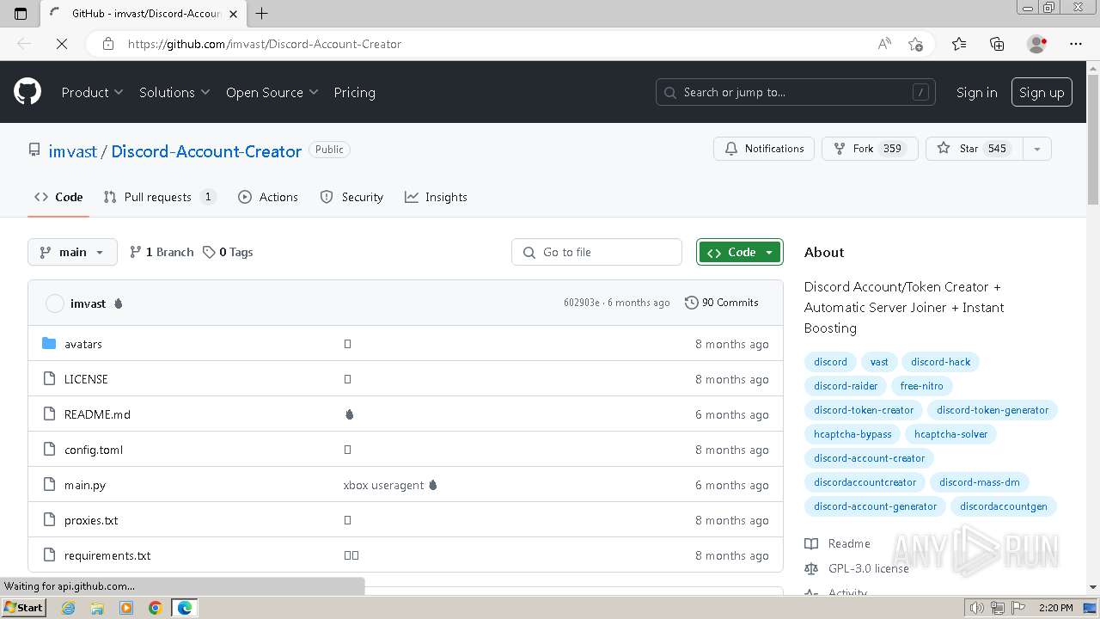
Task: Open Read aloud icon in address bar
Action: click(x=884, y=44)
